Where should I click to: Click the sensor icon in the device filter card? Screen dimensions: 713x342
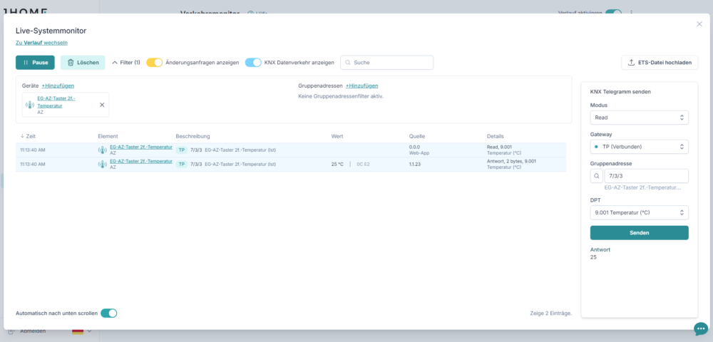30,105
